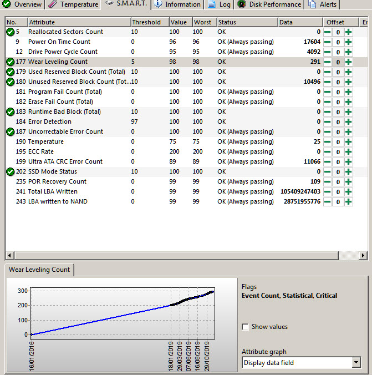Switch to the Log tab
Image resolution: width=372 pixels, height=375 pixels.
pos(219,4)
